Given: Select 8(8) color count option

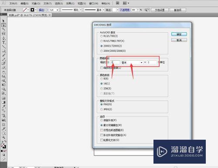Looking at the screenshot, I should 104,78.
